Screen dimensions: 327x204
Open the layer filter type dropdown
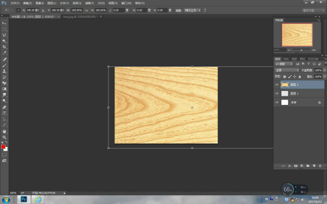pos(283,64)
